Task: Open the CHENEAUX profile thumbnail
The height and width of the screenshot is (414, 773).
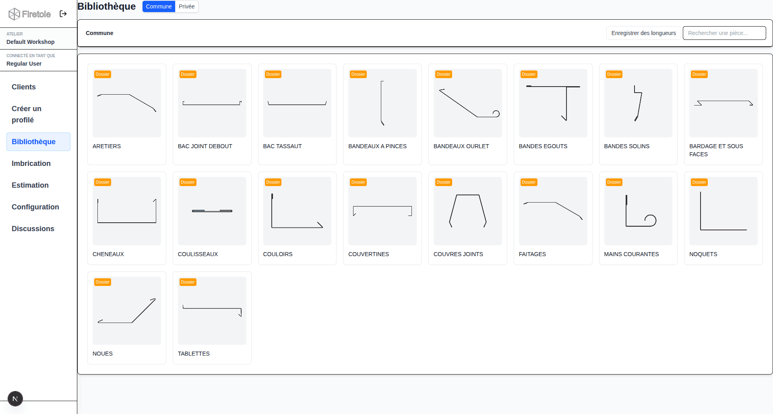Action: point(127,211)
